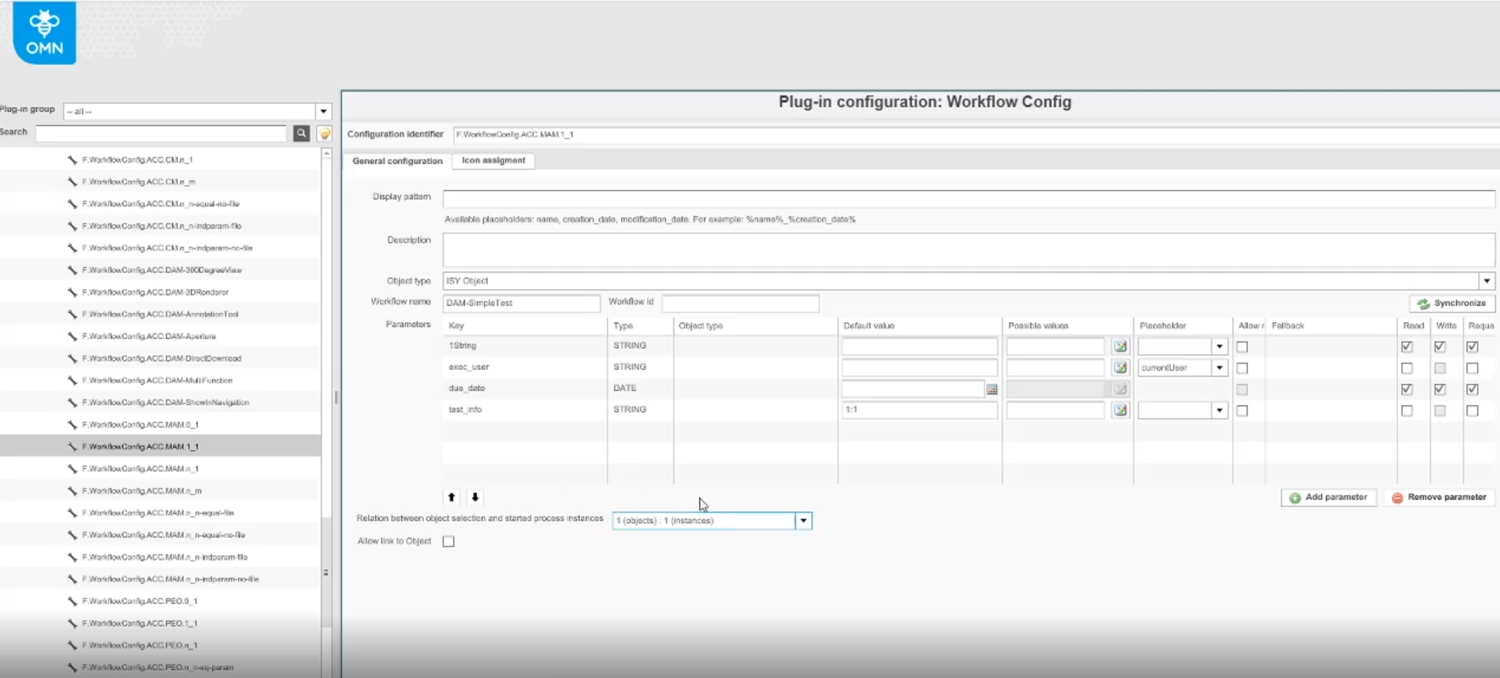This screenshot has height=678, width=1500.
Task: Expand the Object type dropdown
Action: (1487, 281)
